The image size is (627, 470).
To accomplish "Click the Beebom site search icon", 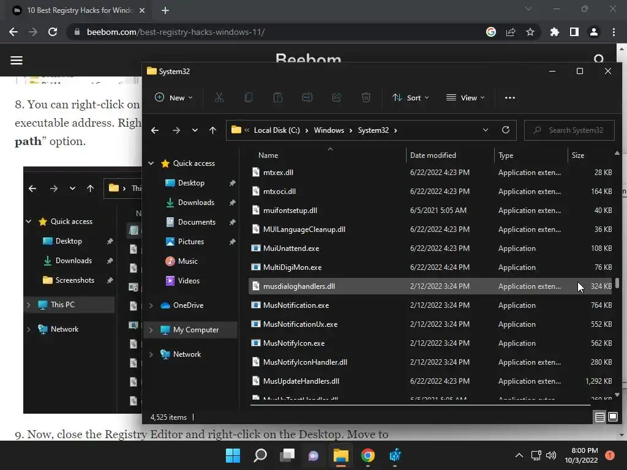I will point(599,59).
